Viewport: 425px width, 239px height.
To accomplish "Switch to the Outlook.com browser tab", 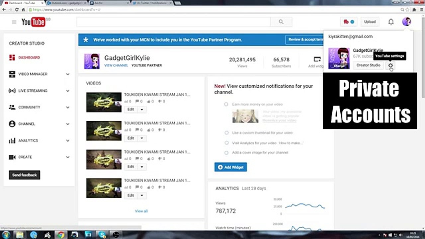I will [66, 3].
